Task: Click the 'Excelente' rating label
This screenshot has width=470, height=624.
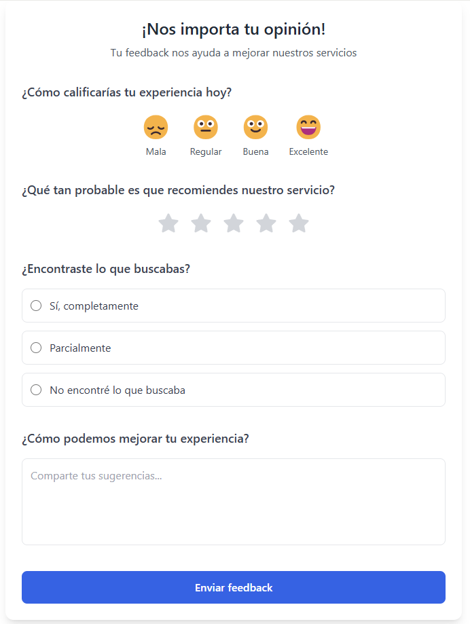Action: pyautogui.click(x=308, y=152)
